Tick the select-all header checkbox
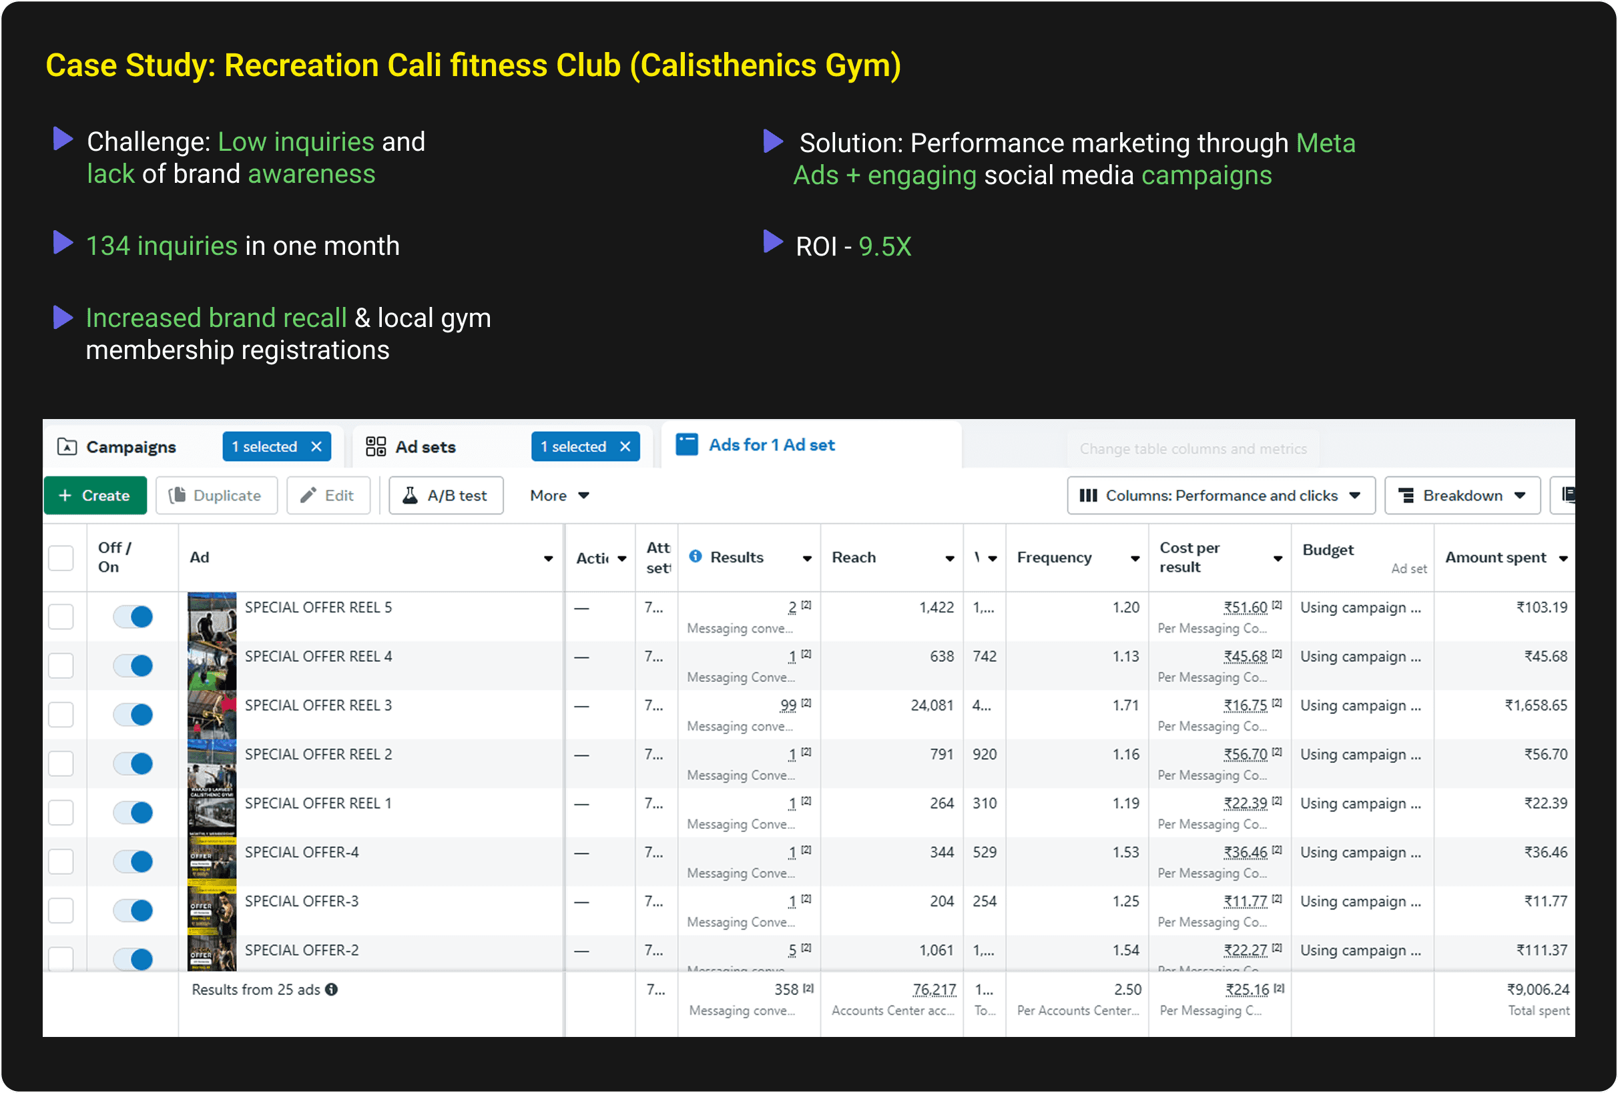1618x1093 pixels. click(61, 558)
